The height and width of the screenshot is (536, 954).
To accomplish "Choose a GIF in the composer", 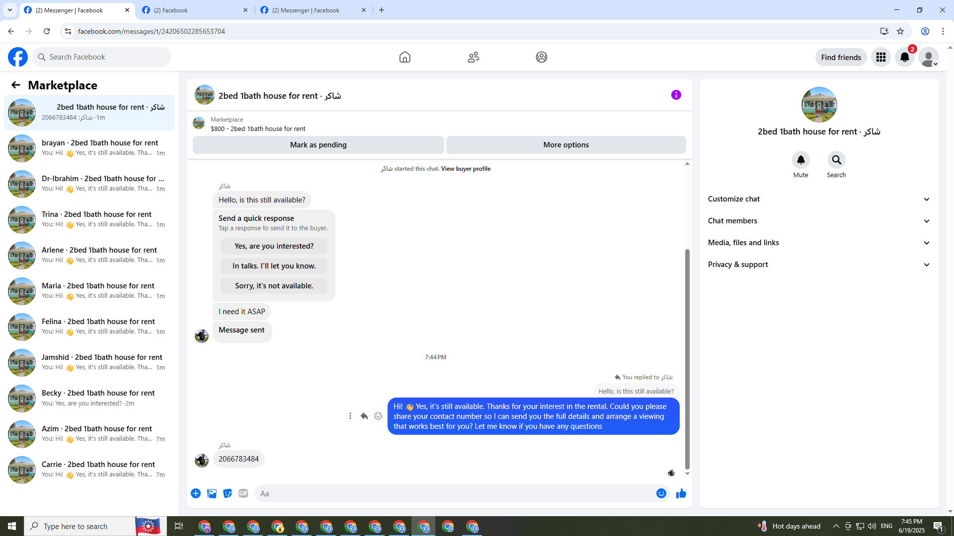I will (x=243, y=493).
